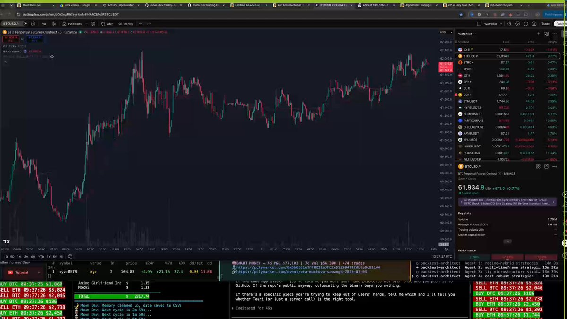Screen dimensions: 567x319
Task: Select the YTD date range
Action: (41, 257)
